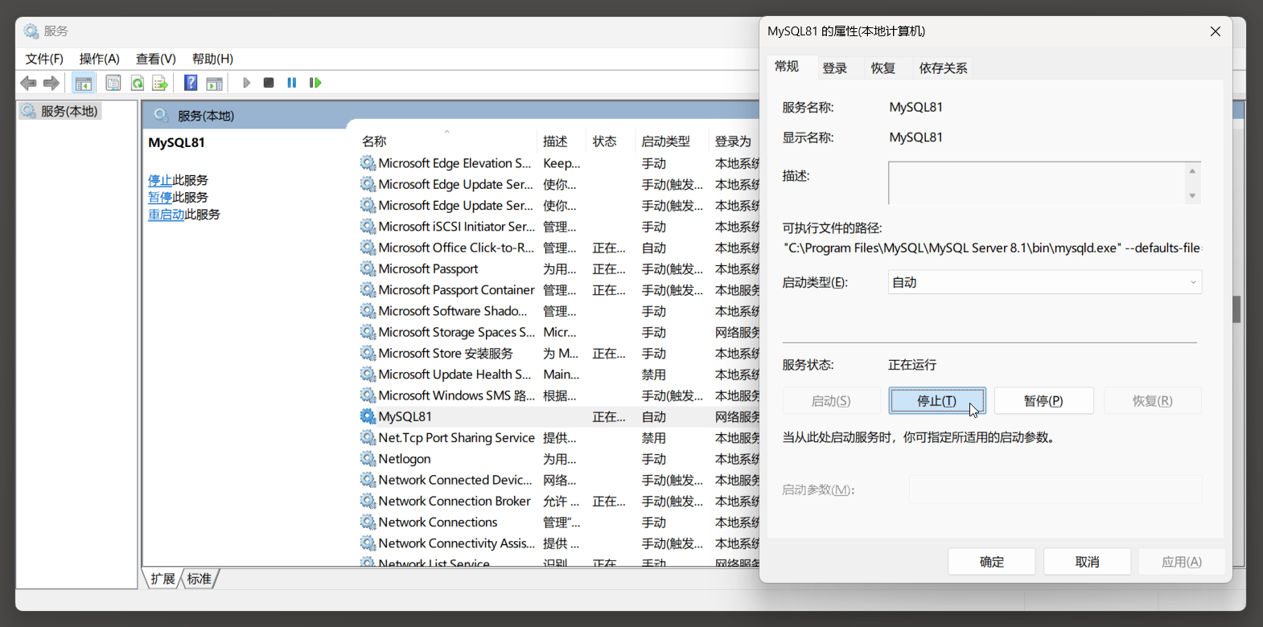Click 取消 in MySQL81 properties dialog
1263x627 pixels.
1088,562
